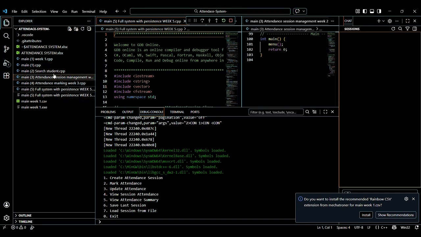Toggle the secondary side bar
Viewport: 421px width, 237px height.
pos(379,11)
